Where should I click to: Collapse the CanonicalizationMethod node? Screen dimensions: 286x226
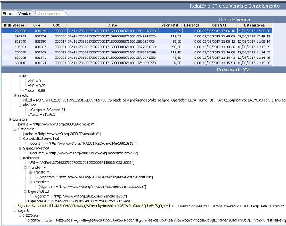[x=20, y=138]
